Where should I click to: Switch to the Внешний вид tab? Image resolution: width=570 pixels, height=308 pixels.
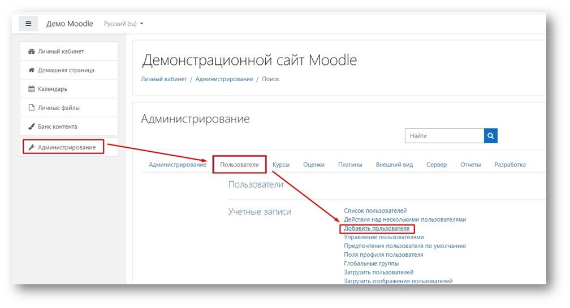395,165
